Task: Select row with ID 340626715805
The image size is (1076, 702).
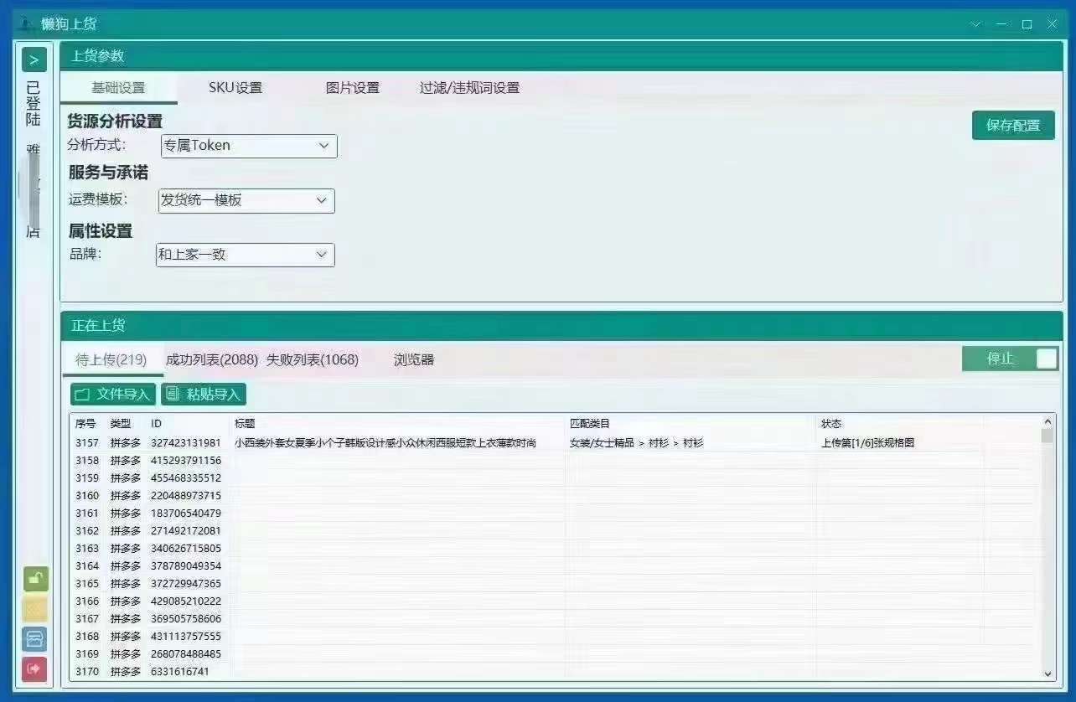Action: (x=556, y=548)
